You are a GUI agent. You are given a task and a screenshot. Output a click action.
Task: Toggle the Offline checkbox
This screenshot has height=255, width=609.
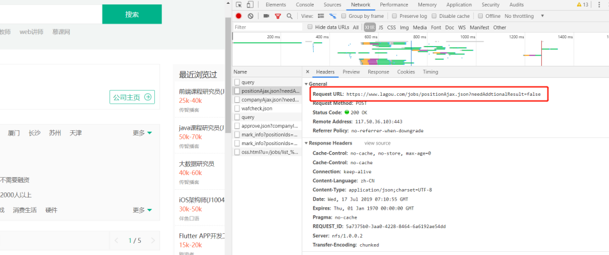[480, 16]
